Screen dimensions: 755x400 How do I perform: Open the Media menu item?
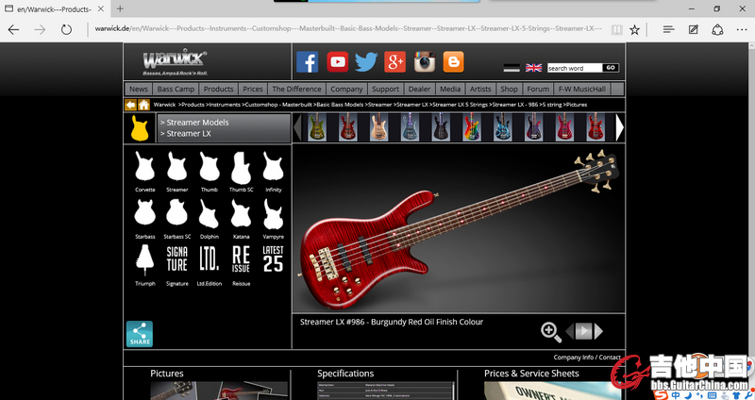pos(450,89)
